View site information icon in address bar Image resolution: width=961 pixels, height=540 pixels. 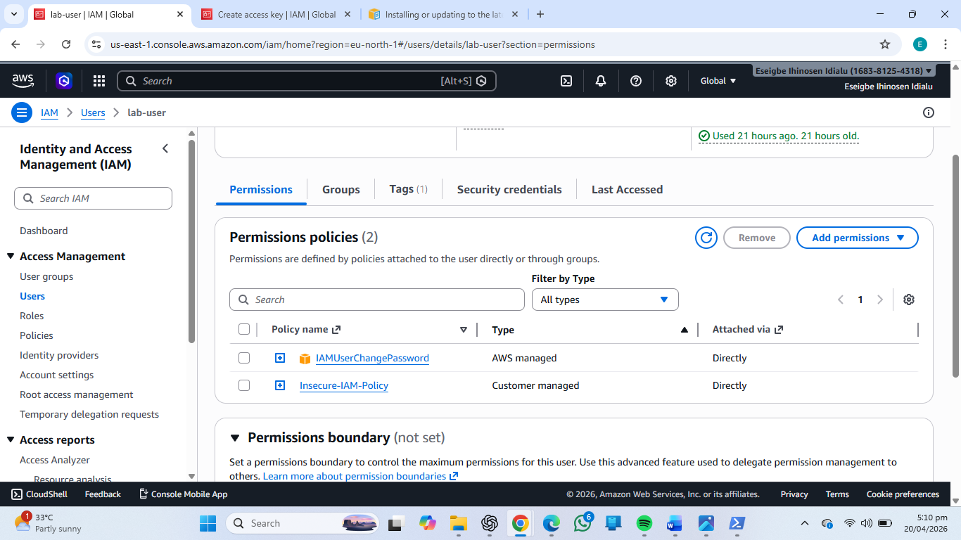pyautogui.click(x=96, y=44)
